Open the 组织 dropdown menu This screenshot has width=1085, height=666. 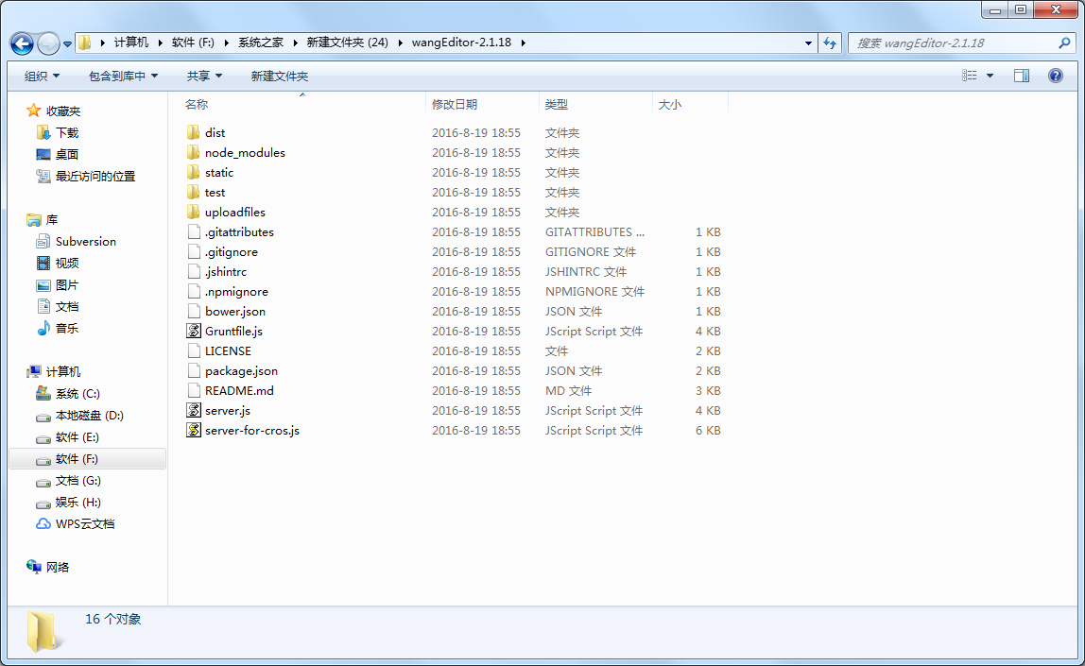42,76
